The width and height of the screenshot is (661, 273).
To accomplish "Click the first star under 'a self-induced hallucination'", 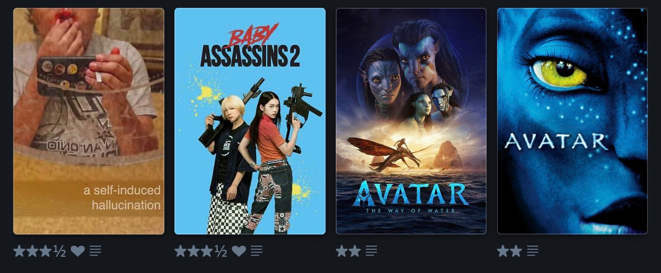I will click(x=19, y=251).
